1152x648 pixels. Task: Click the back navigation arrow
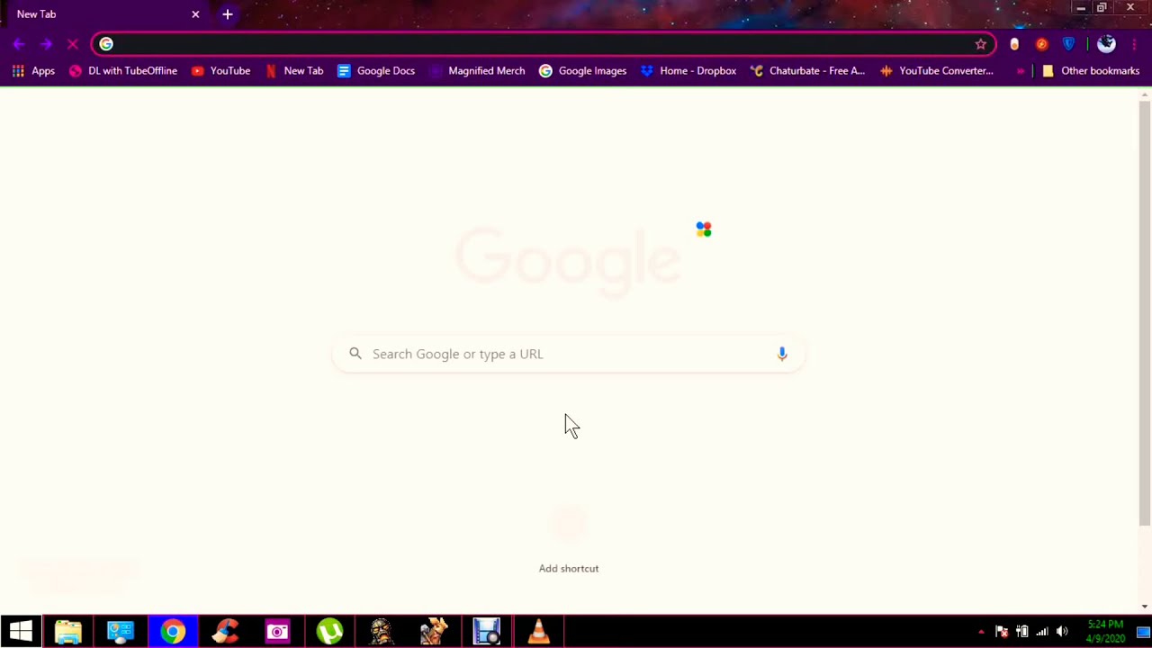pos(19,44)
